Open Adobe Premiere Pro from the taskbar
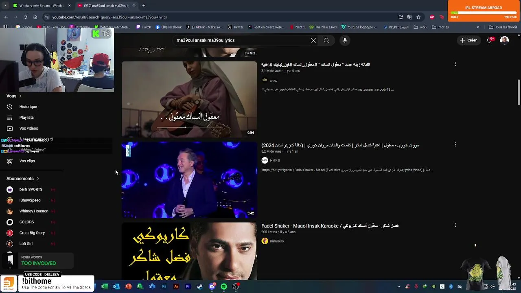The height and width of the screenshot is (293, 521). (188, 286)
